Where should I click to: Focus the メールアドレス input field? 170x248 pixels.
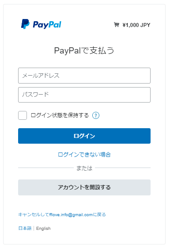[x=84, y=76]
